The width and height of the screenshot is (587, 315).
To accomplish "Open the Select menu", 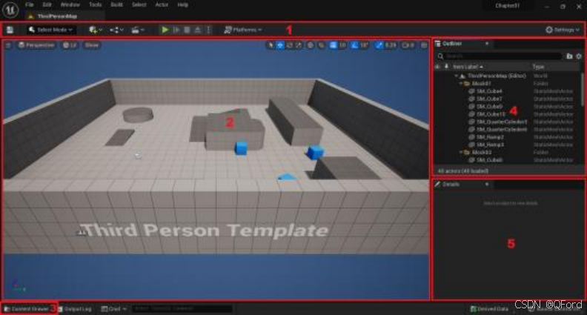I will pyautogui.click(x=139, y=5).
